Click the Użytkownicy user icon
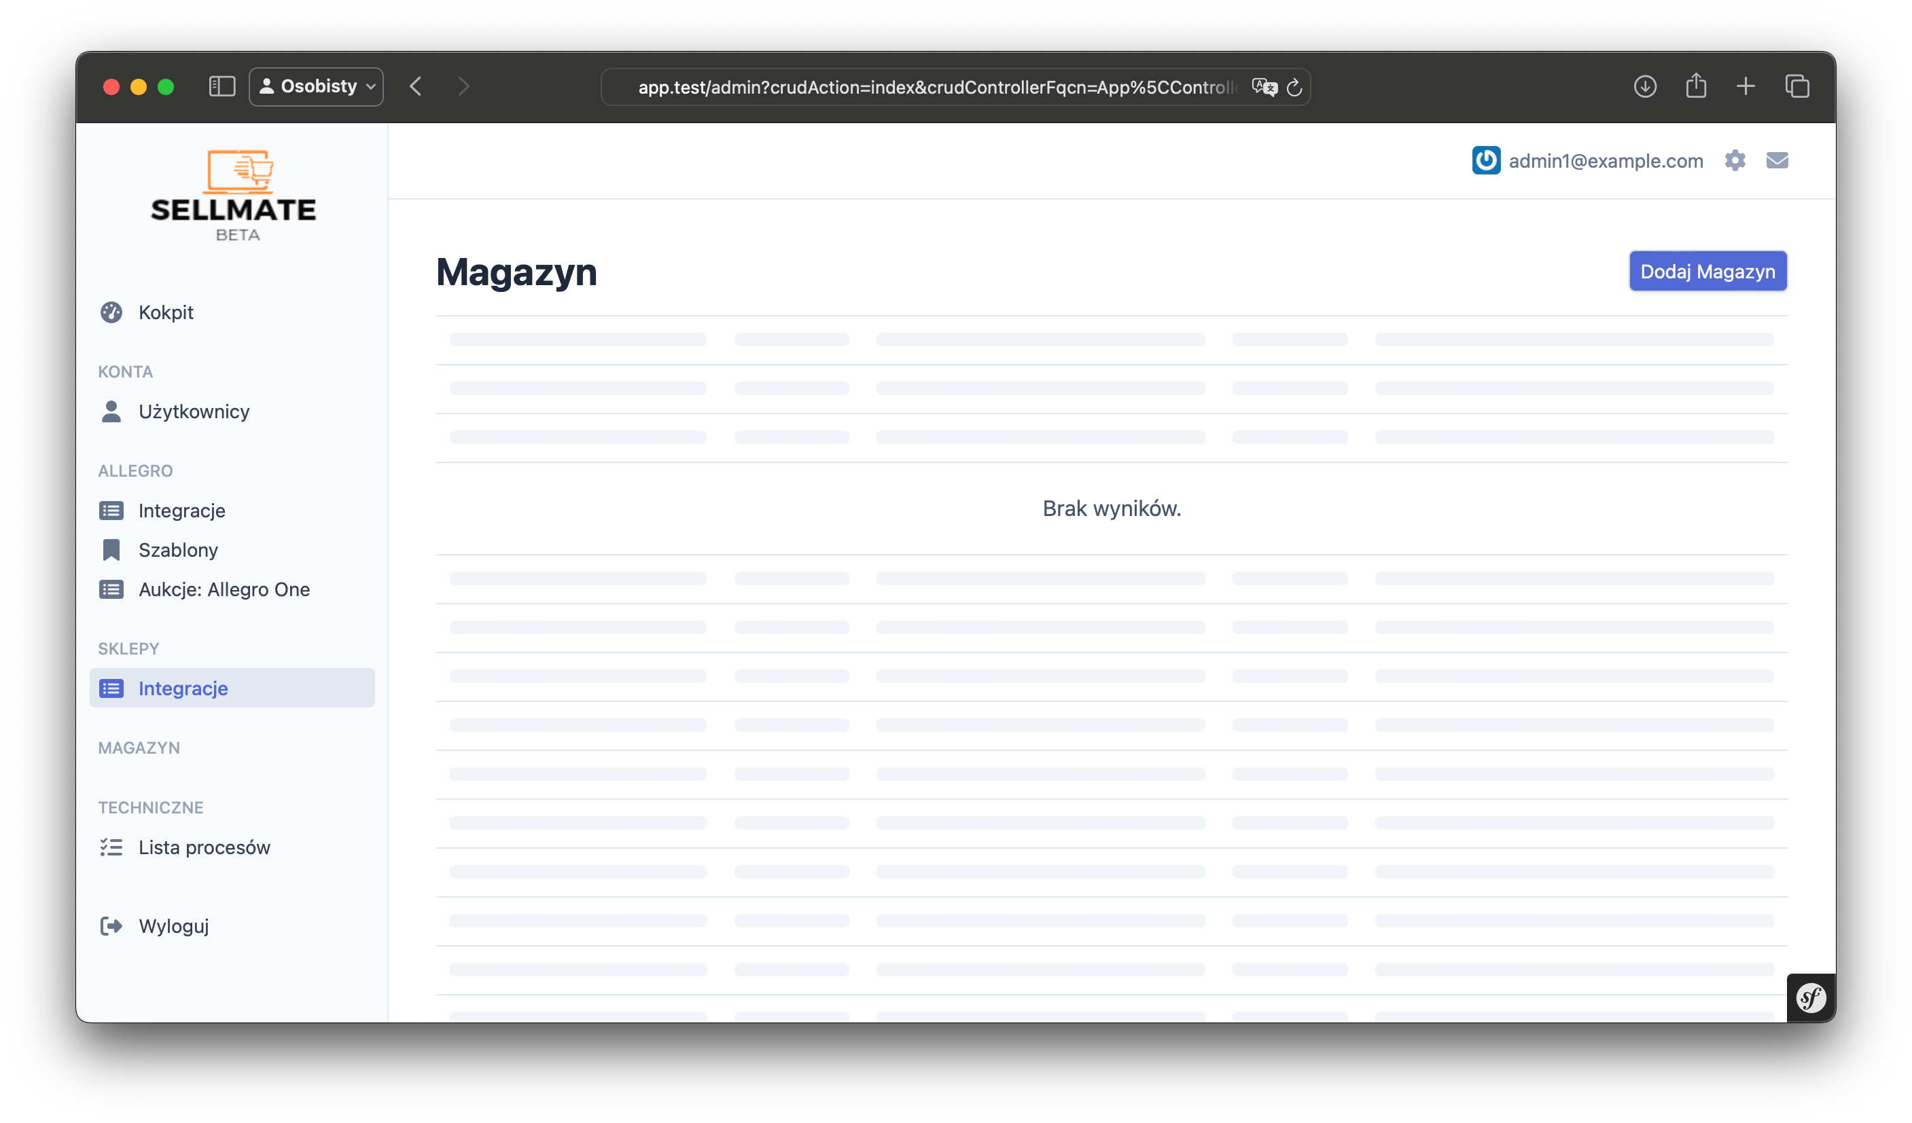Viewport: 1912px width, 1123px height. point(111,411)
